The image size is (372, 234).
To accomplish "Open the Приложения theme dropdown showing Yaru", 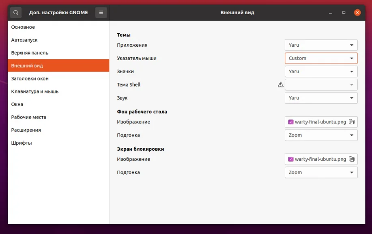I will click(x=320, y=45).
